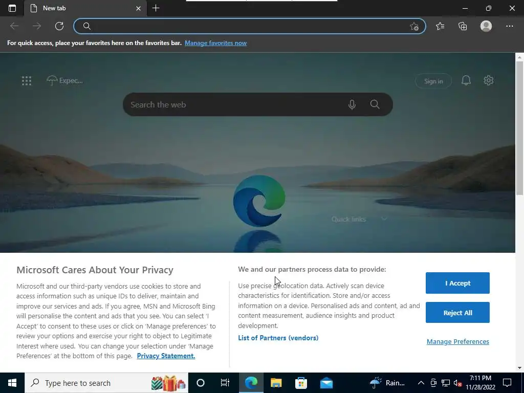The height and width of the screenshot is (393, 524).
Task: Open Task View on taskbar
Action: 225,383
